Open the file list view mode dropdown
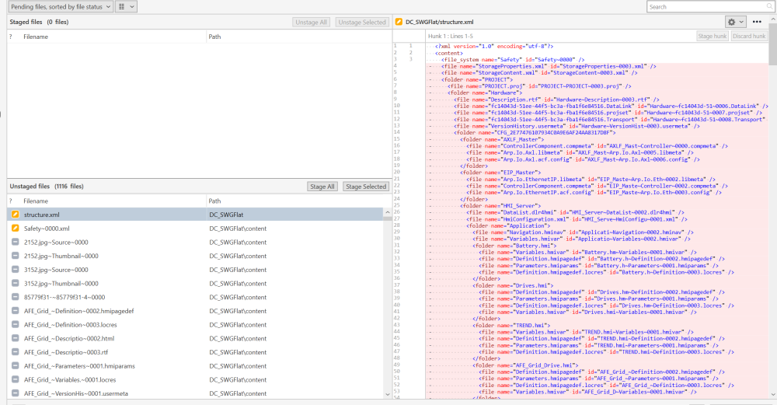The width and height of the screenshot is (777, 405). click(x=126, y=6)
